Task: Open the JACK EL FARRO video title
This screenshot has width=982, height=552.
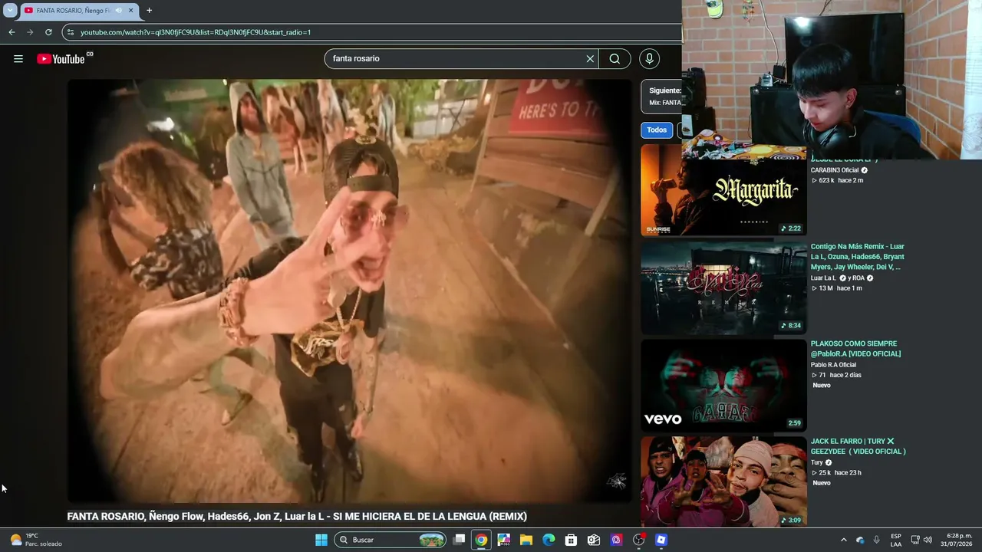Action: pos(858,446)
